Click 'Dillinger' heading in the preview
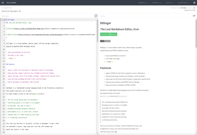 tap(106, 23)
